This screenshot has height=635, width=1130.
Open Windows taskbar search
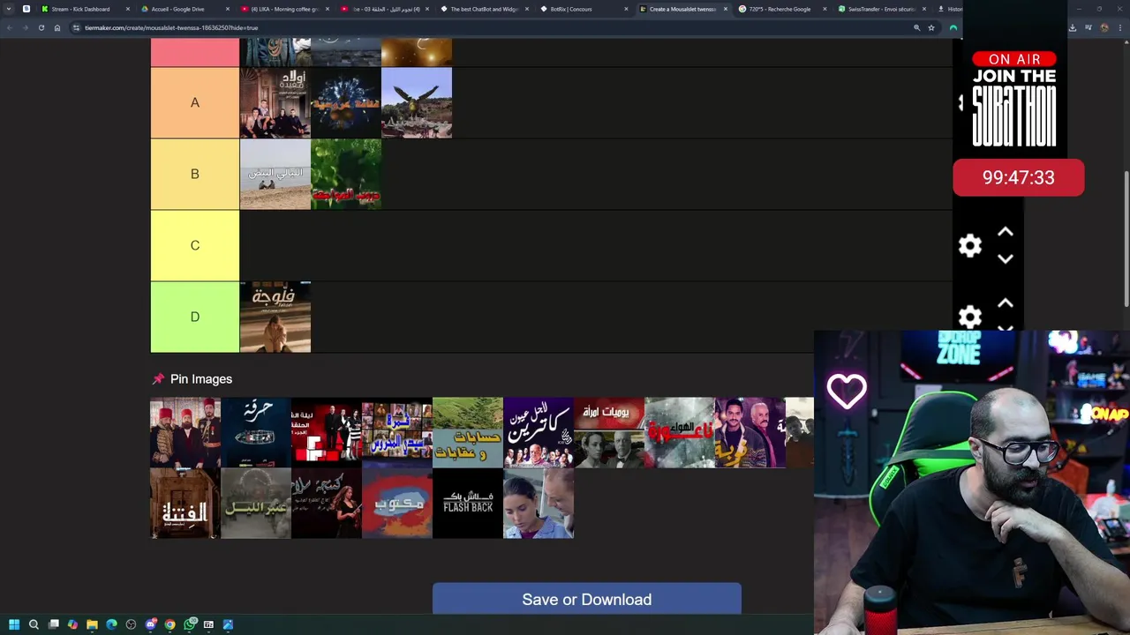coord(34,624)
